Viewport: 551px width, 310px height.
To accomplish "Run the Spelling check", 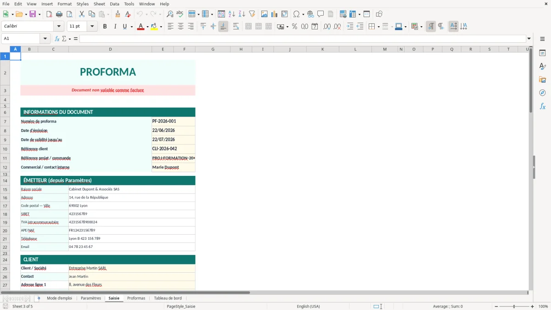I will pyautogui.click(x=180, y=14).
